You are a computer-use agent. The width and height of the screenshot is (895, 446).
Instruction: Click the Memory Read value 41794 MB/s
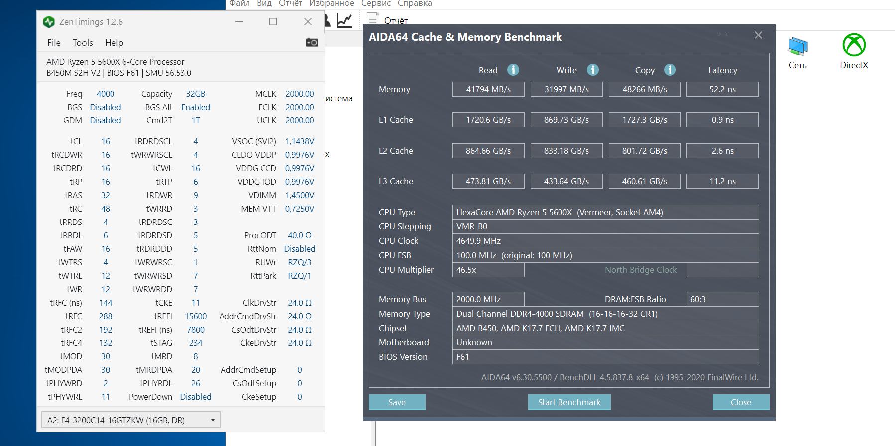tap(488, 89)
